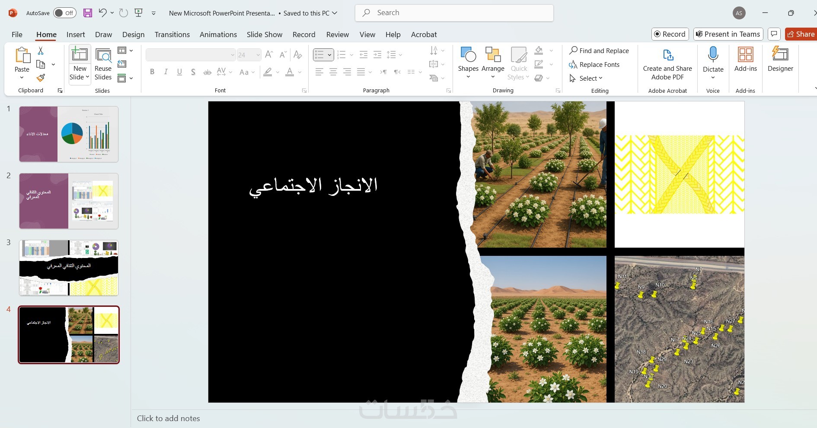
Task: Expand the Shapes gallery dropdown
Action: pos(468,77)
